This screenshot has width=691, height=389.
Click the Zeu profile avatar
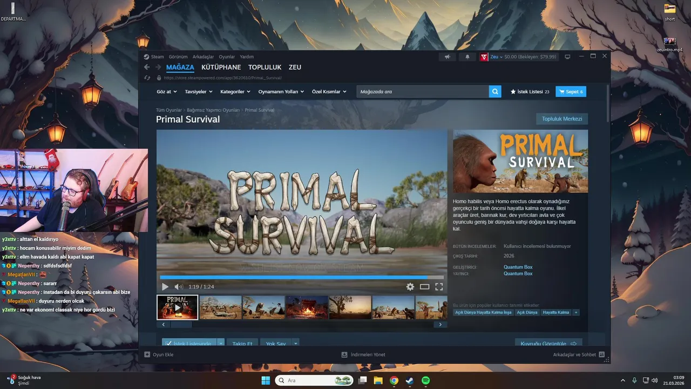coord(484,57)
